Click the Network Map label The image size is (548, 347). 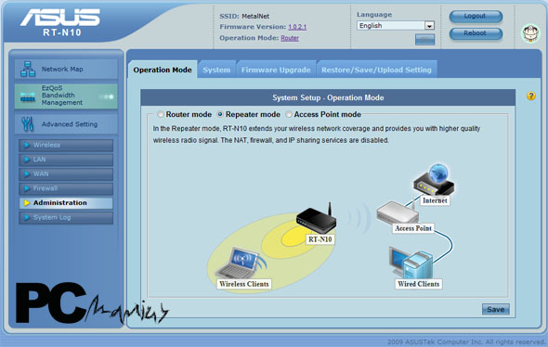click(x=62, y=69)
